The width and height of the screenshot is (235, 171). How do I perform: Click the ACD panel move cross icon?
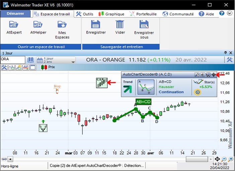pos(214,74)
